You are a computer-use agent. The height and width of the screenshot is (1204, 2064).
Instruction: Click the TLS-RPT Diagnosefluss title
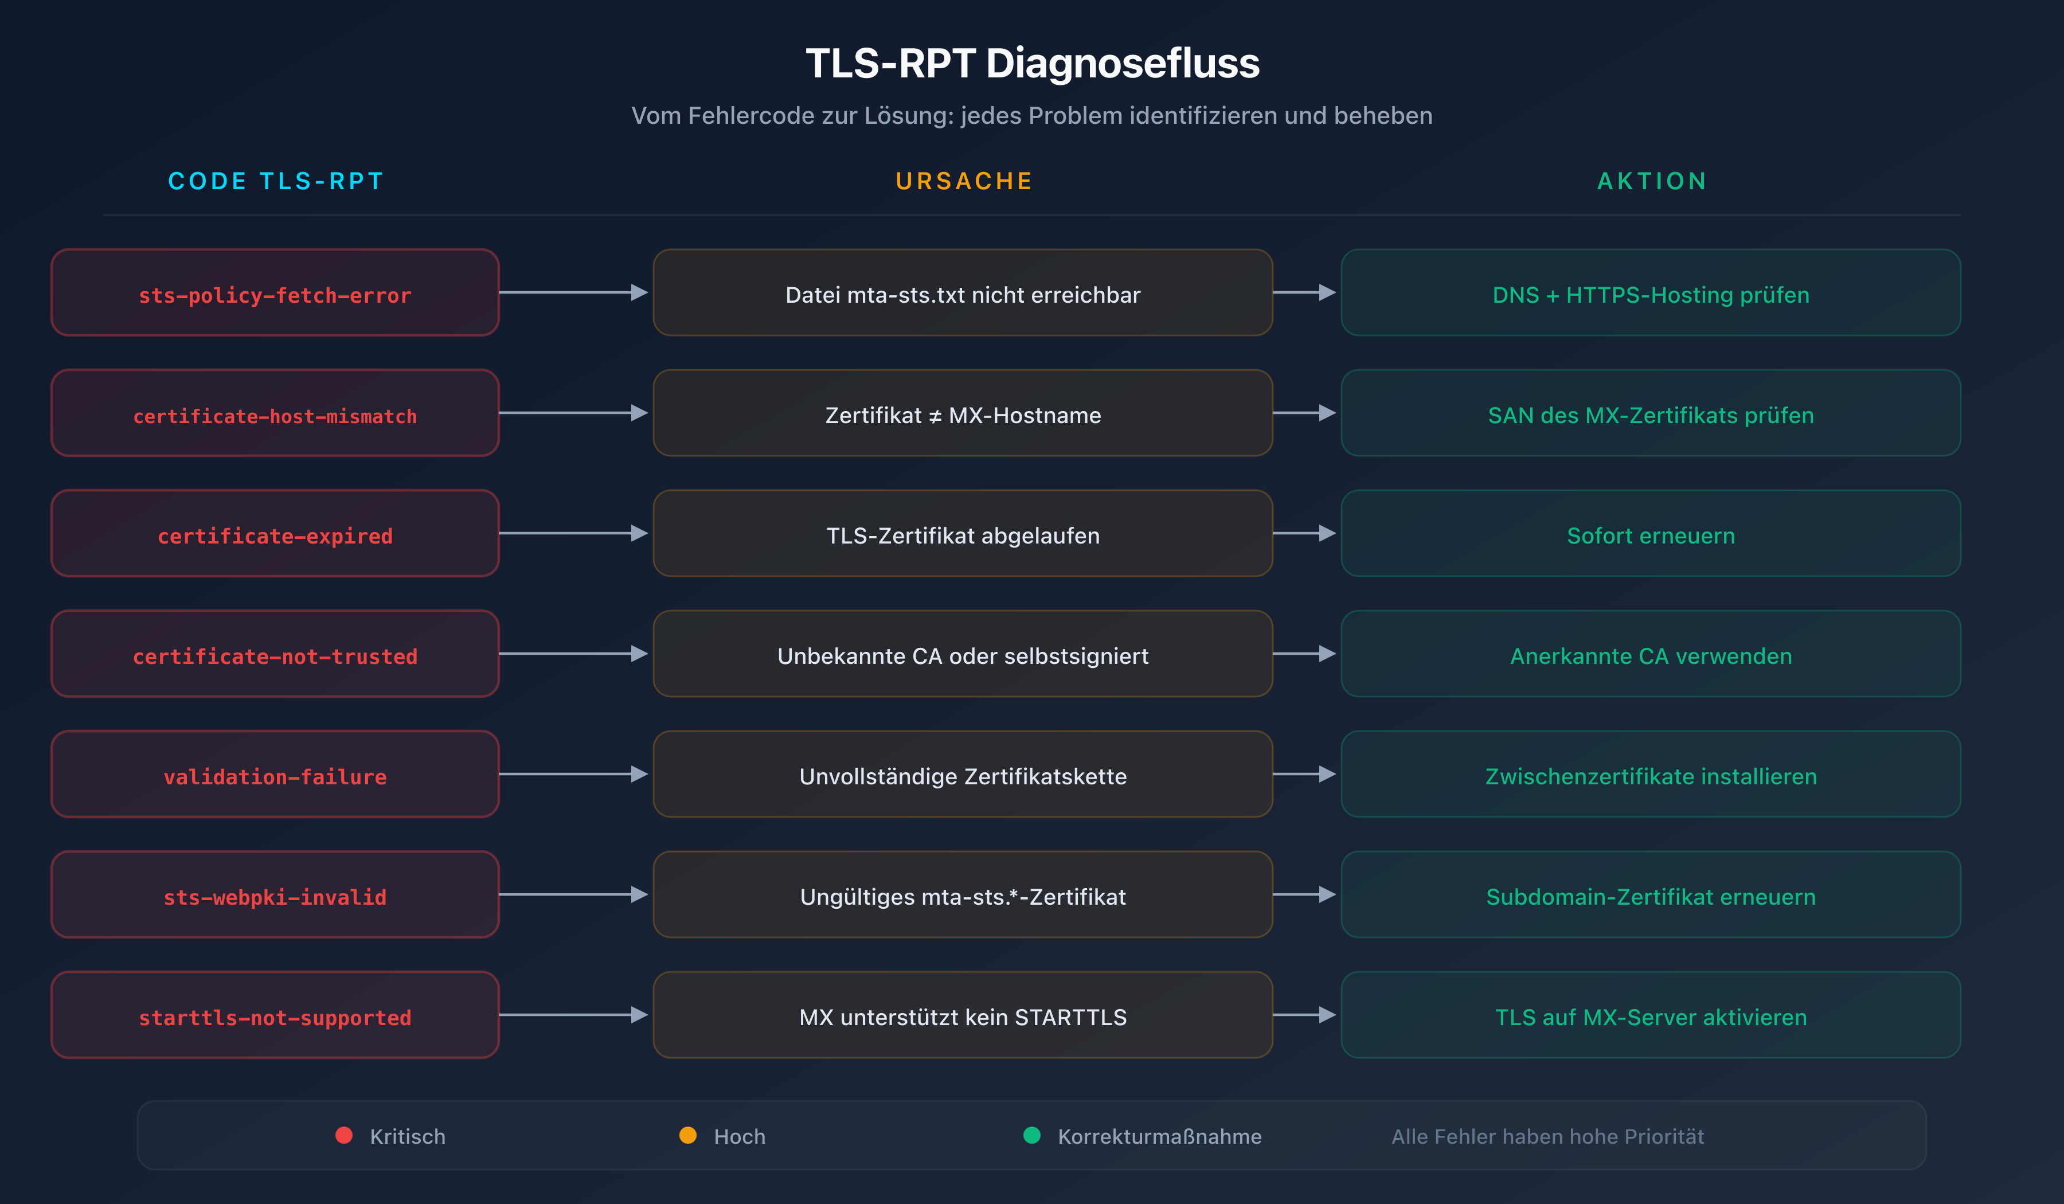[x=1031, y=64]
